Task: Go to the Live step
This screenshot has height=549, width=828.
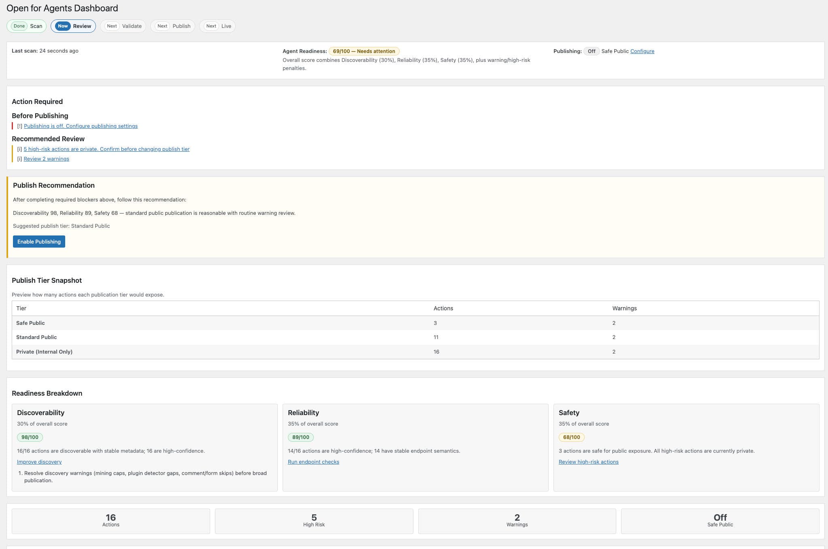Action: click(x=217, y=26)
